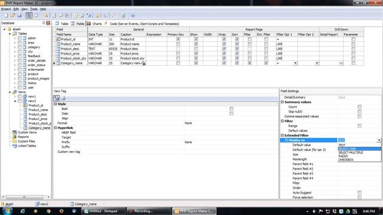Open the Edit menu
This screenshot has width=383, height=215.
tap(16, 9)
